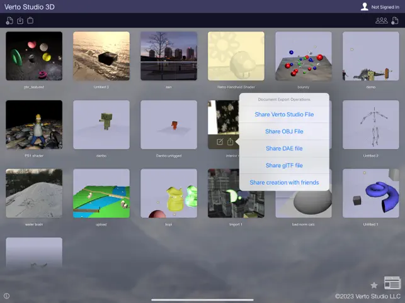Open the Untitled 3 water cube thumbnail
This screenshot has height=303, width=405.
tap(101, 56)
